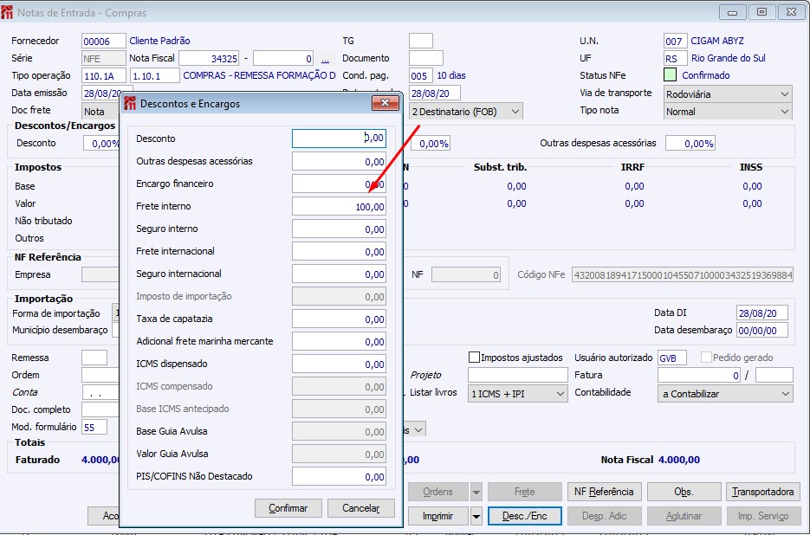Click the Confirmado status text
This screenshot has width=810, height=535.
coord(706,75)
